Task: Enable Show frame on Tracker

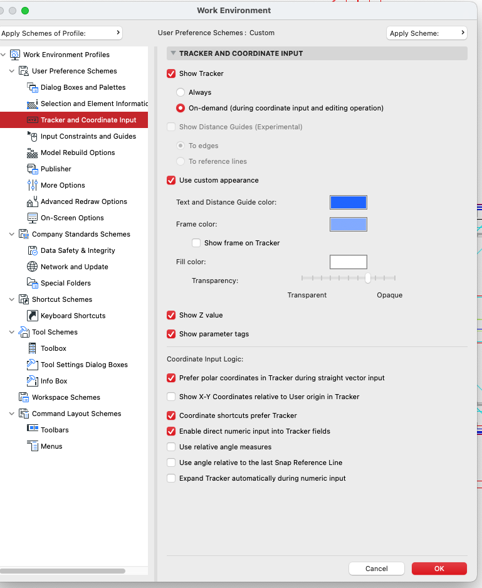Action: coord(196,243)
